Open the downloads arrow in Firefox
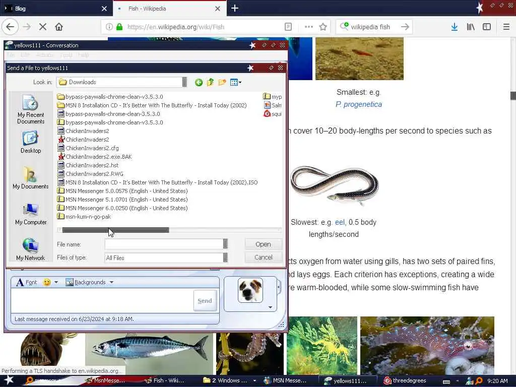Screen dimensions: 516x387 (x=455, y=27)
